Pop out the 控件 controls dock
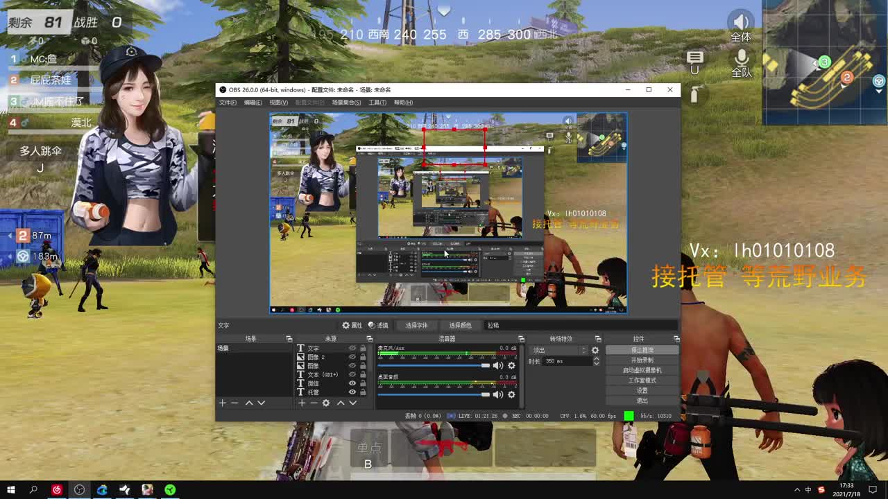This screenshot has width=888, height=499. tap(676, 339)
